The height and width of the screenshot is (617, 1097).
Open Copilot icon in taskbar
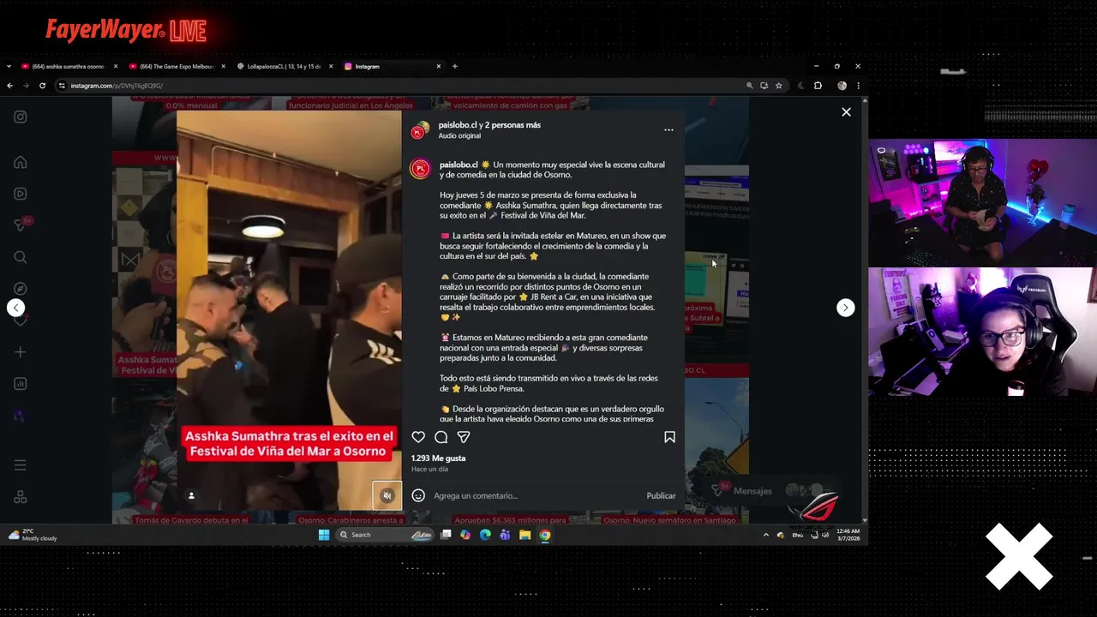[465, 535]
